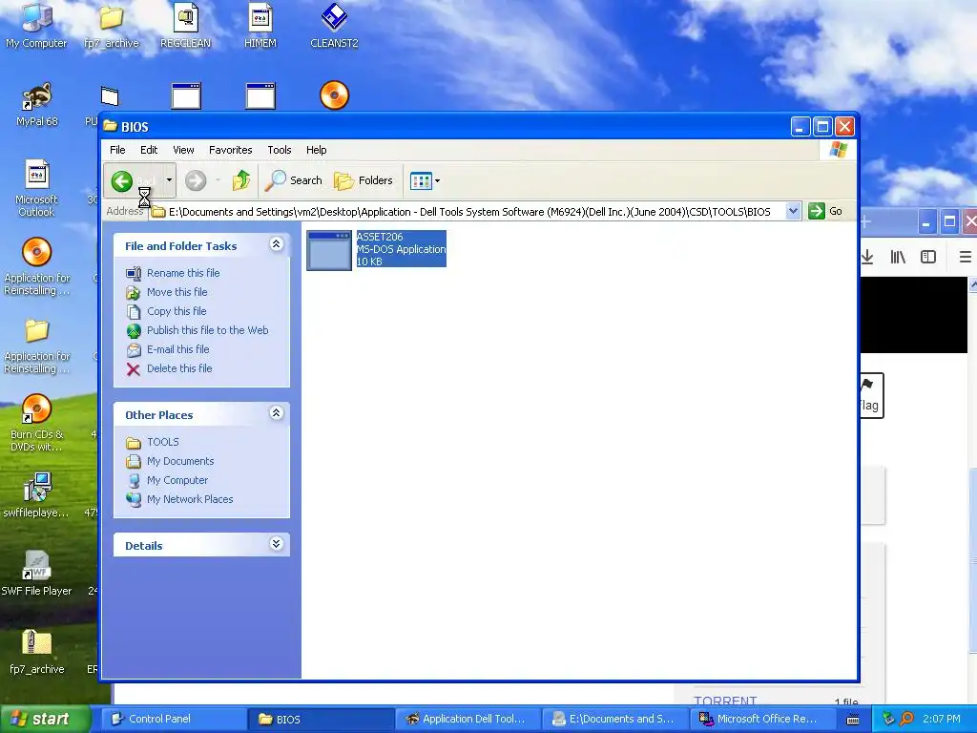Select the MyPal 68 raccoon icon

[37, 105]
